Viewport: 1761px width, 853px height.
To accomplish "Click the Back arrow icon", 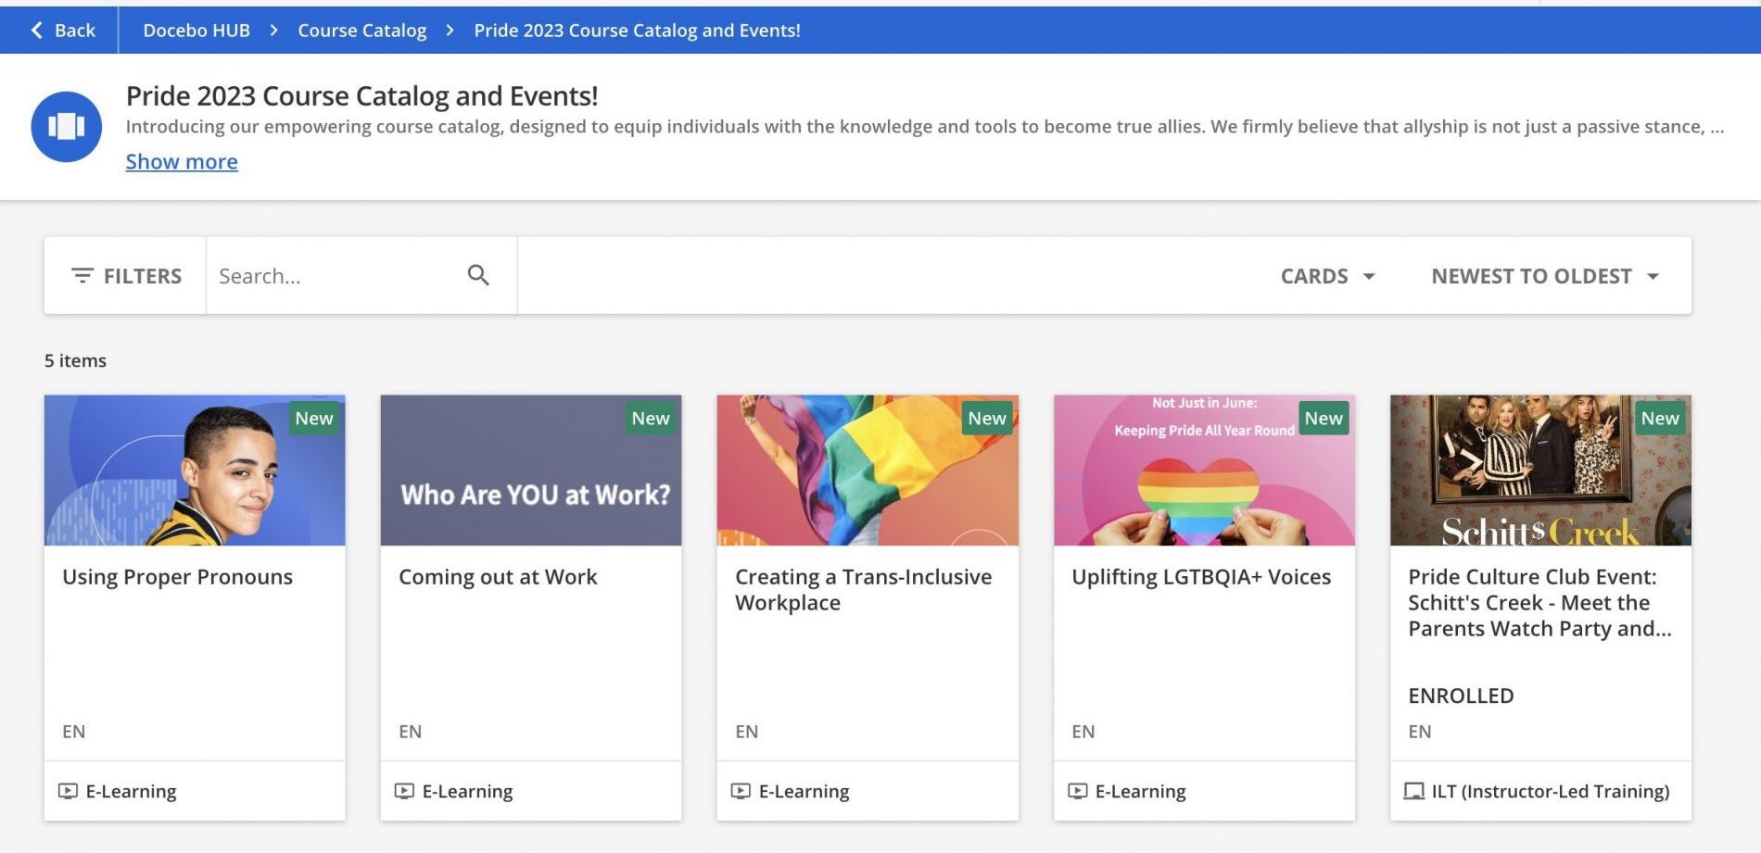I will (37, 31).
